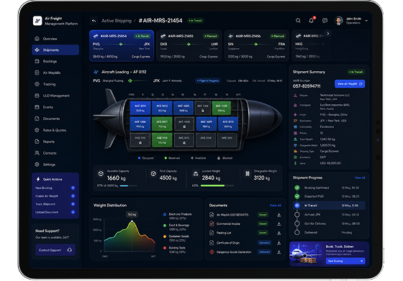The width and height of the screenshot is (403, 281).
Task: Select cargo slot AKE 1007
Action: tap(162, 124)
